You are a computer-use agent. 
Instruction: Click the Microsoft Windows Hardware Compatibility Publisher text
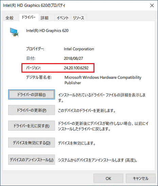[103, 80]
